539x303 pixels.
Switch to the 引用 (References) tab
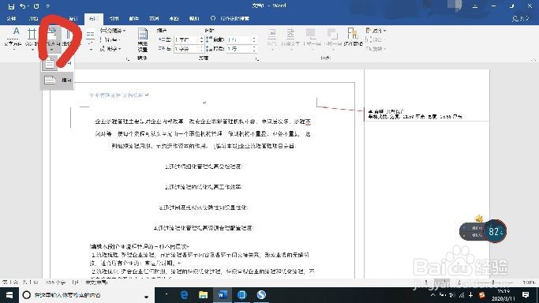tap(114, 18)
